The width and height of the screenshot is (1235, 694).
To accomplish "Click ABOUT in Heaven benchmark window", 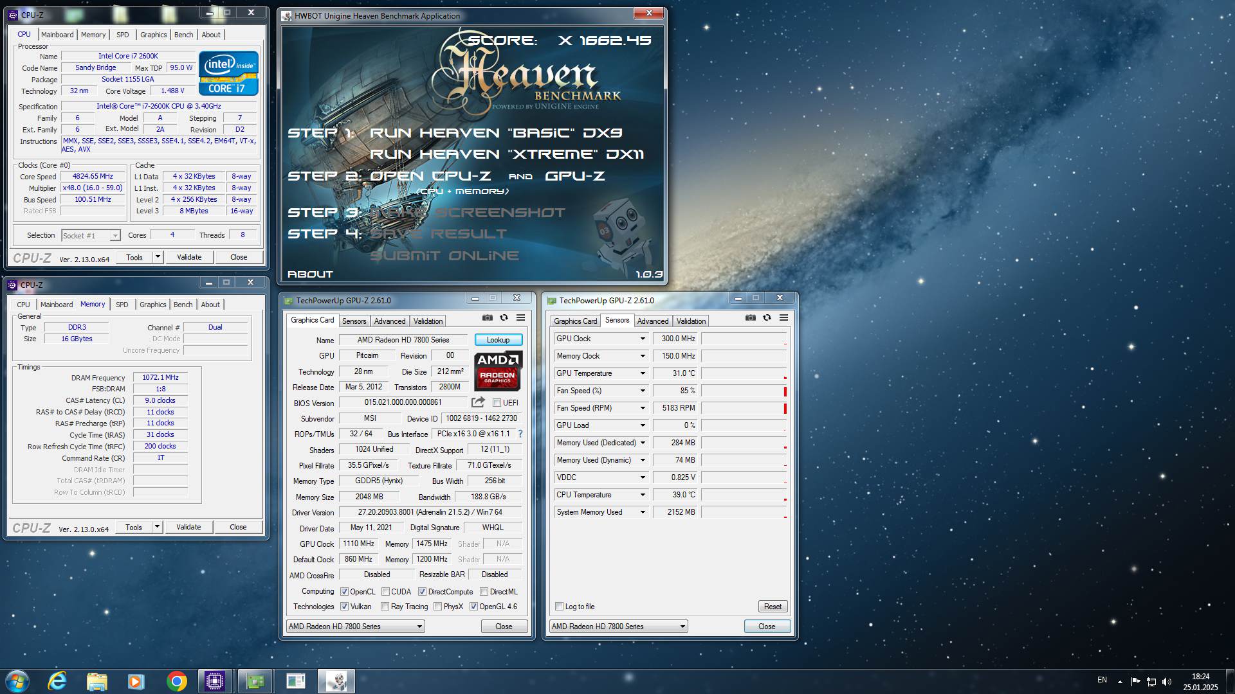I will coord(310,274).
